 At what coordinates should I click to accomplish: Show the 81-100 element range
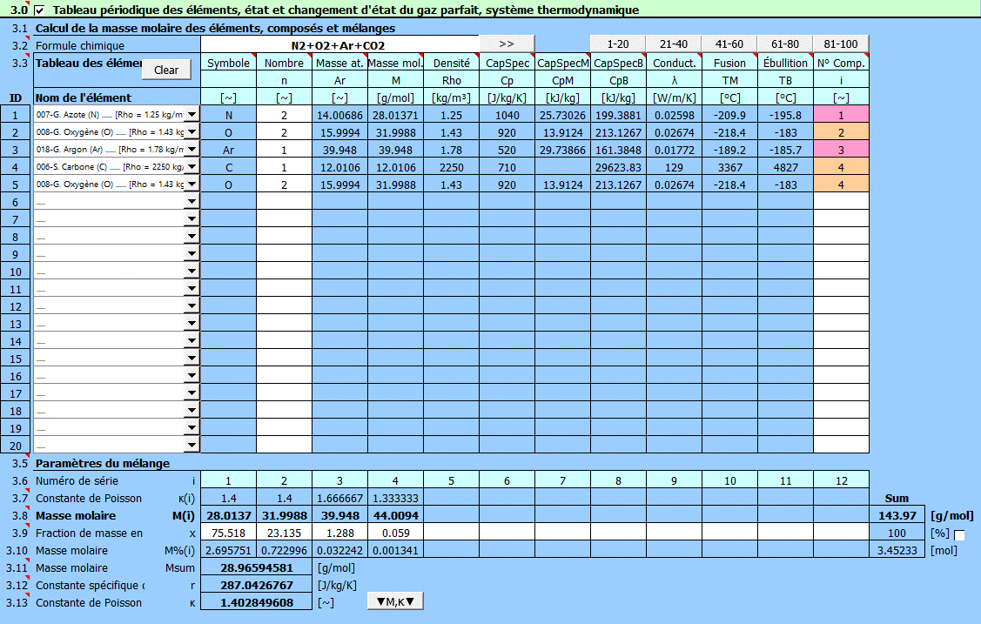(x=840, y=44)
